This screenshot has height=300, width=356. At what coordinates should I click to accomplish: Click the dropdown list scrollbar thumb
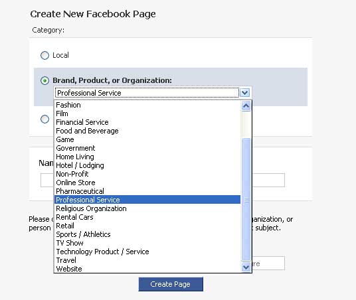point(246,199)
